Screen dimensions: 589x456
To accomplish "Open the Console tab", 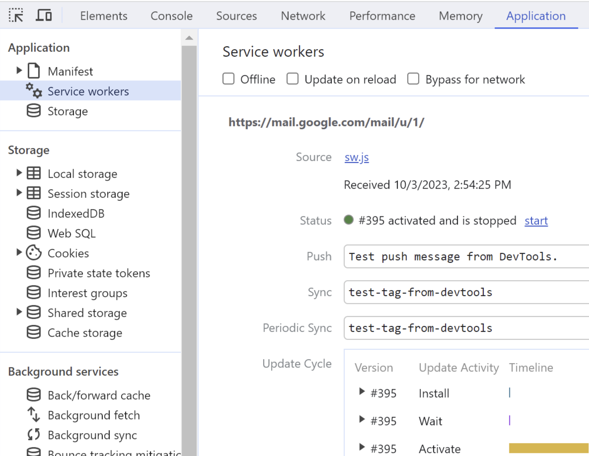I will (172, 16).
